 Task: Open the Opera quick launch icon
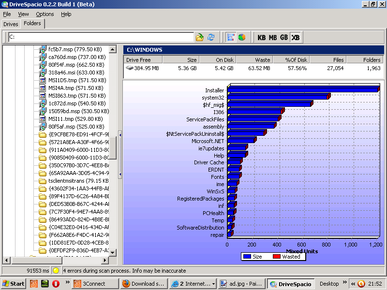(56, 284)
